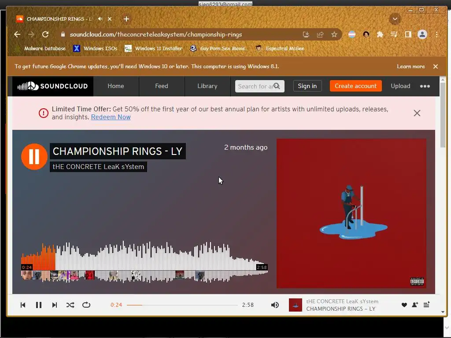Open the tab search dropdown chevron
Image resolution: width=451 pixels, height=338 pixels.
[x=395, y=19]
